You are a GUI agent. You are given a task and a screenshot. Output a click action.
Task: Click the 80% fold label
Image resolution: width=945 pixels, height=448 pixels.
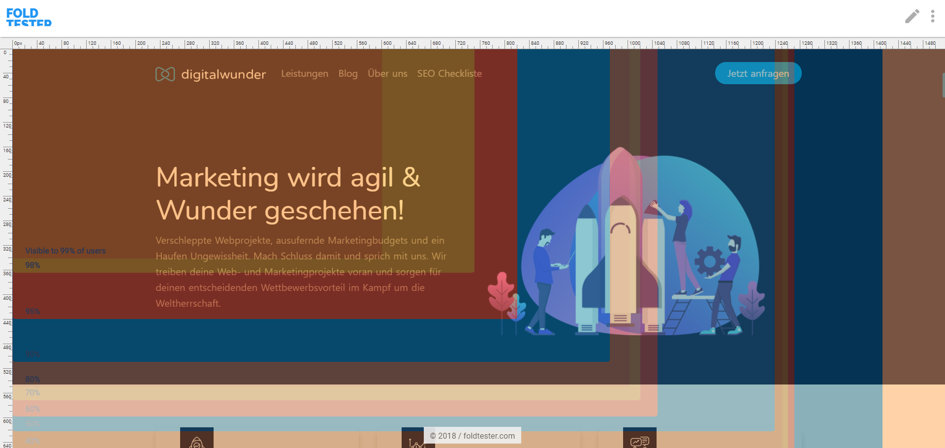point(32,379)
